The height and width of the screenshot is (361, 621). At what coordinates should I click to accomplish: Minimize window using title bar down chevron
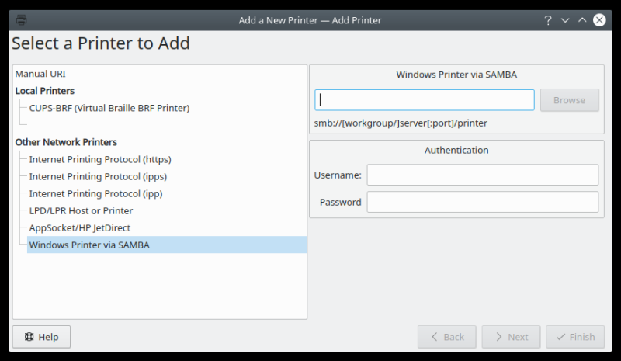(565, 20)
